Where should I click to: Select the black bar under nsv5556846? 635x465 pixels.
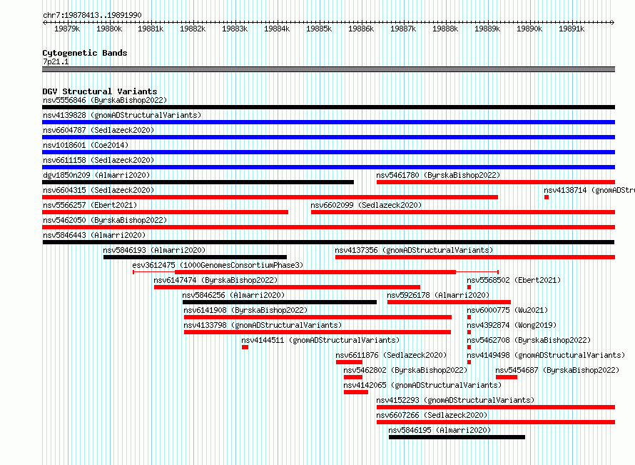pos(328,107)
